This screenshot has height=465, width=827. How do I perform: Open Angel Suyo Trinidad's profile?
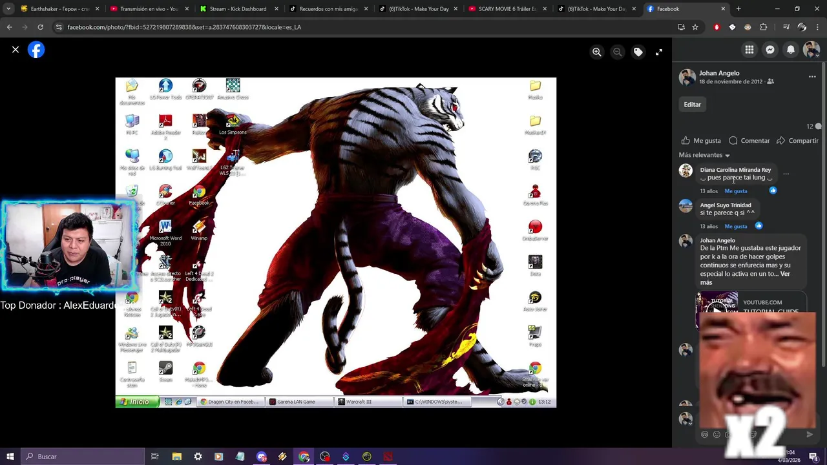pyautogui.click(x=726, y=205)
